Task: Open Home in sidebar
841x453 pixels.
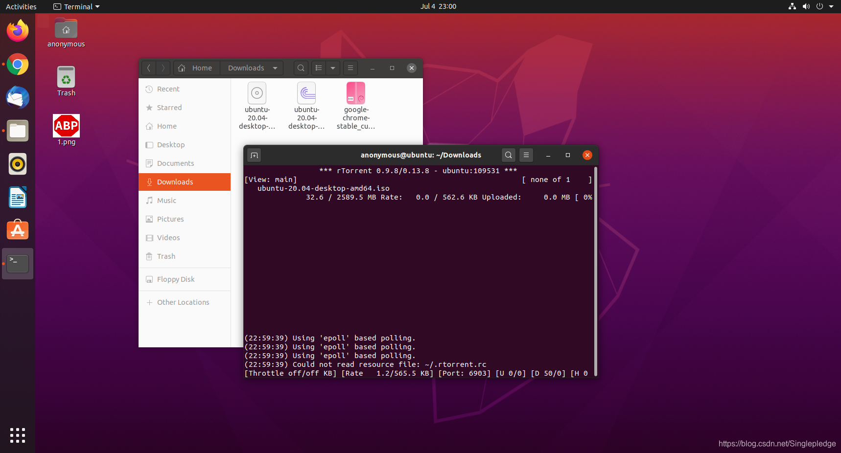Action: pyautogui.click(x=185, y=126)
